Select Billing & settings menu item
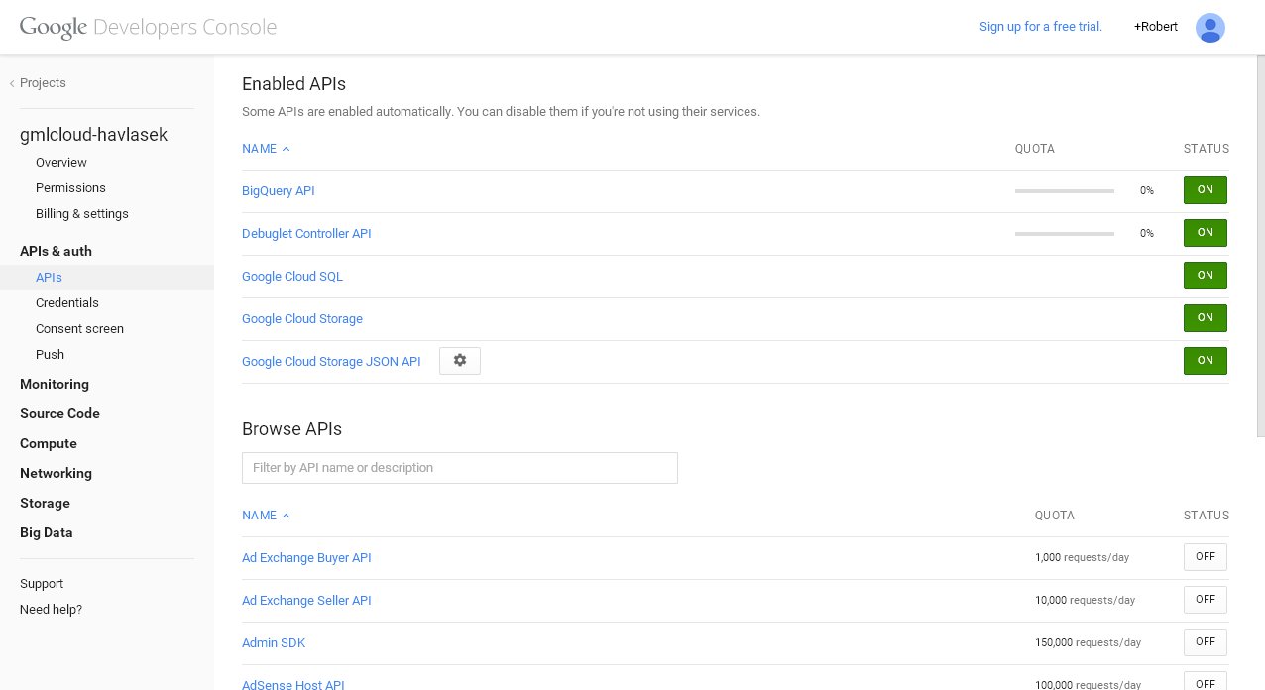 (82, 214)
